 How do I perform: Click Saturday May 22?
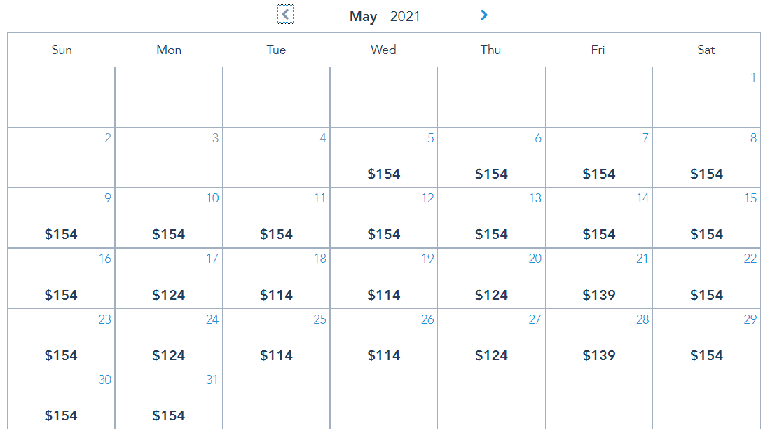(x=706, y=278)
